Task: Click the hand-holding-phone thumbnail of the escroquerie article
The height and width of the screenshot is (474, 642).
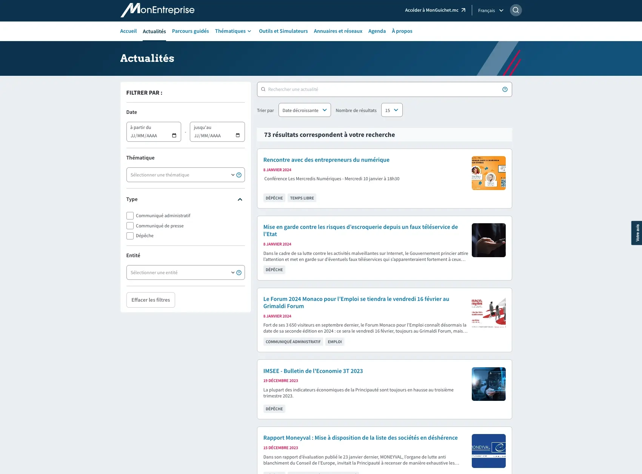Action: tap(489, 240)
